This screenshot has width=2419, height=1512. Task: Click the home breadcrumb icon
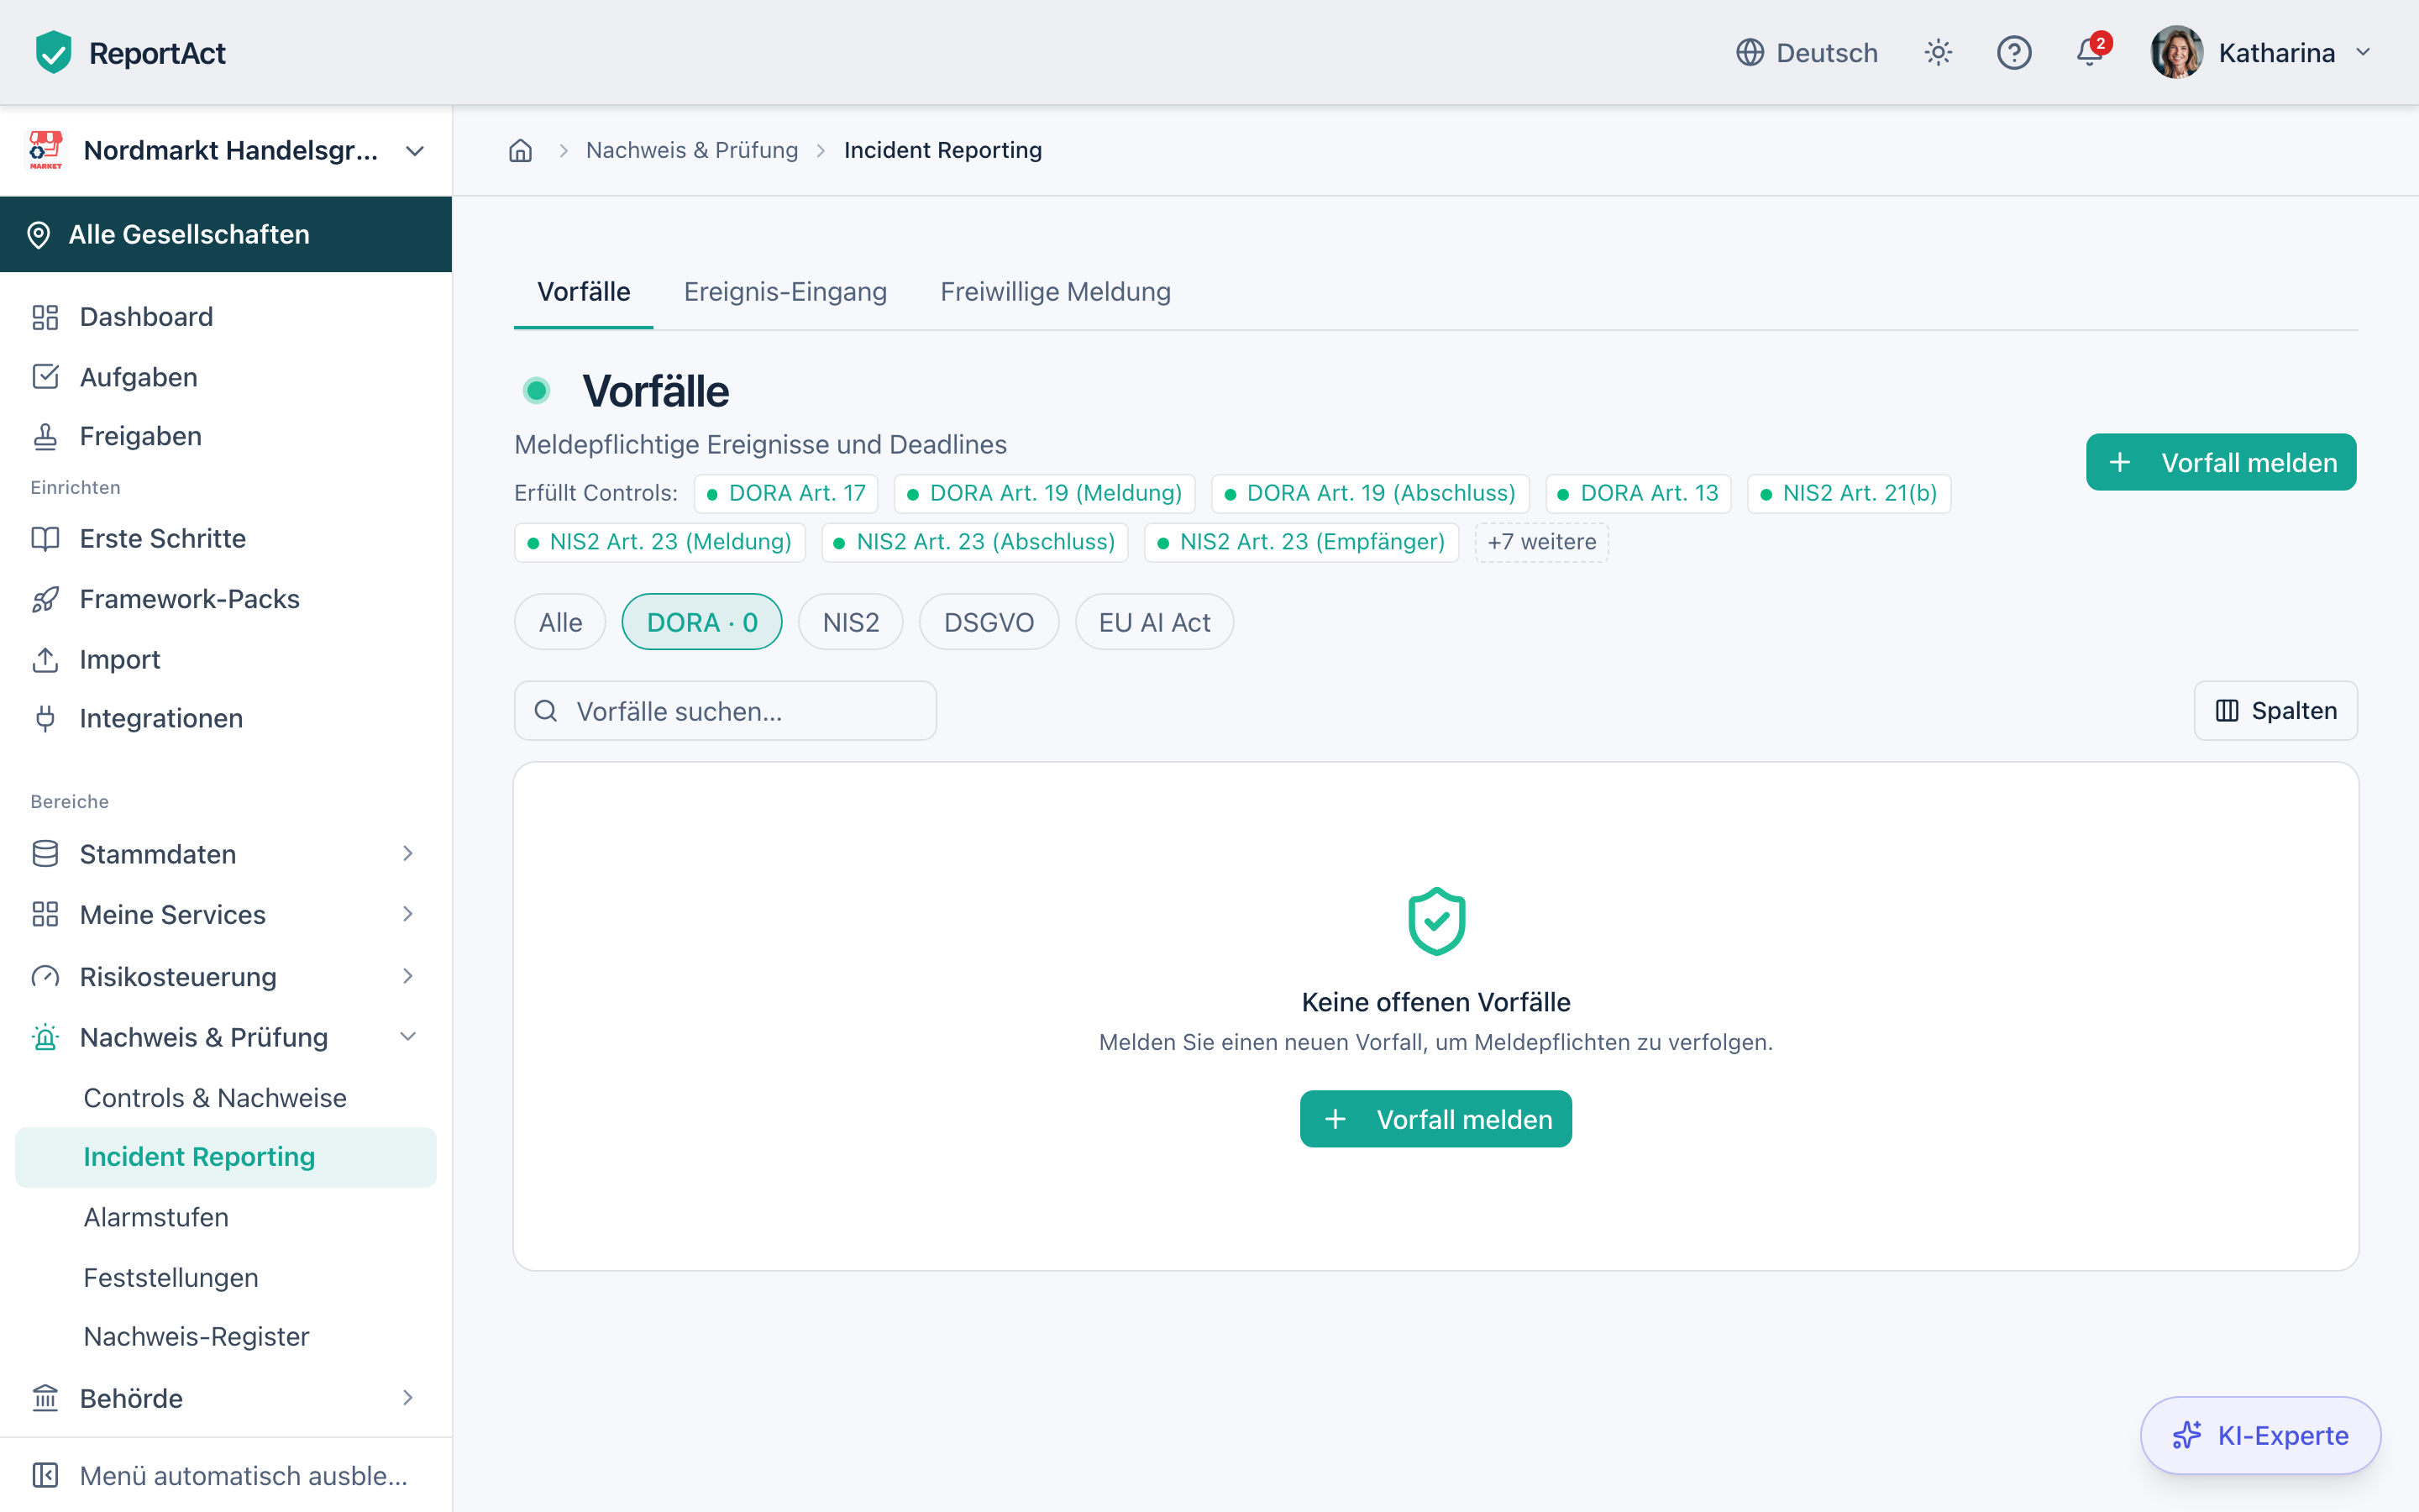point(520,150)
